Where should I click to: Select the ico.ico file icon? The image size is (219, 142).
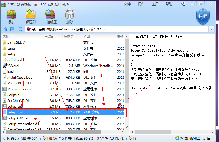[x=4, y=71]
